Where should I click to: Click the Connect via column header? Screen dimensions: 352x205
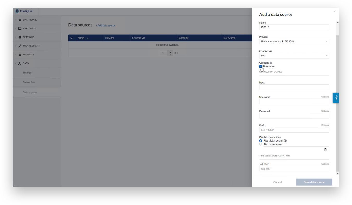[153, 38]
